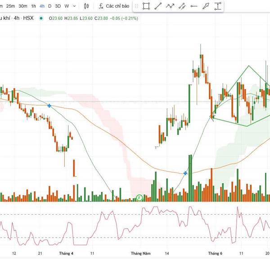Click the open value O23.60
Viewport: 270px width, 270px height.
(x=56, y=18)
